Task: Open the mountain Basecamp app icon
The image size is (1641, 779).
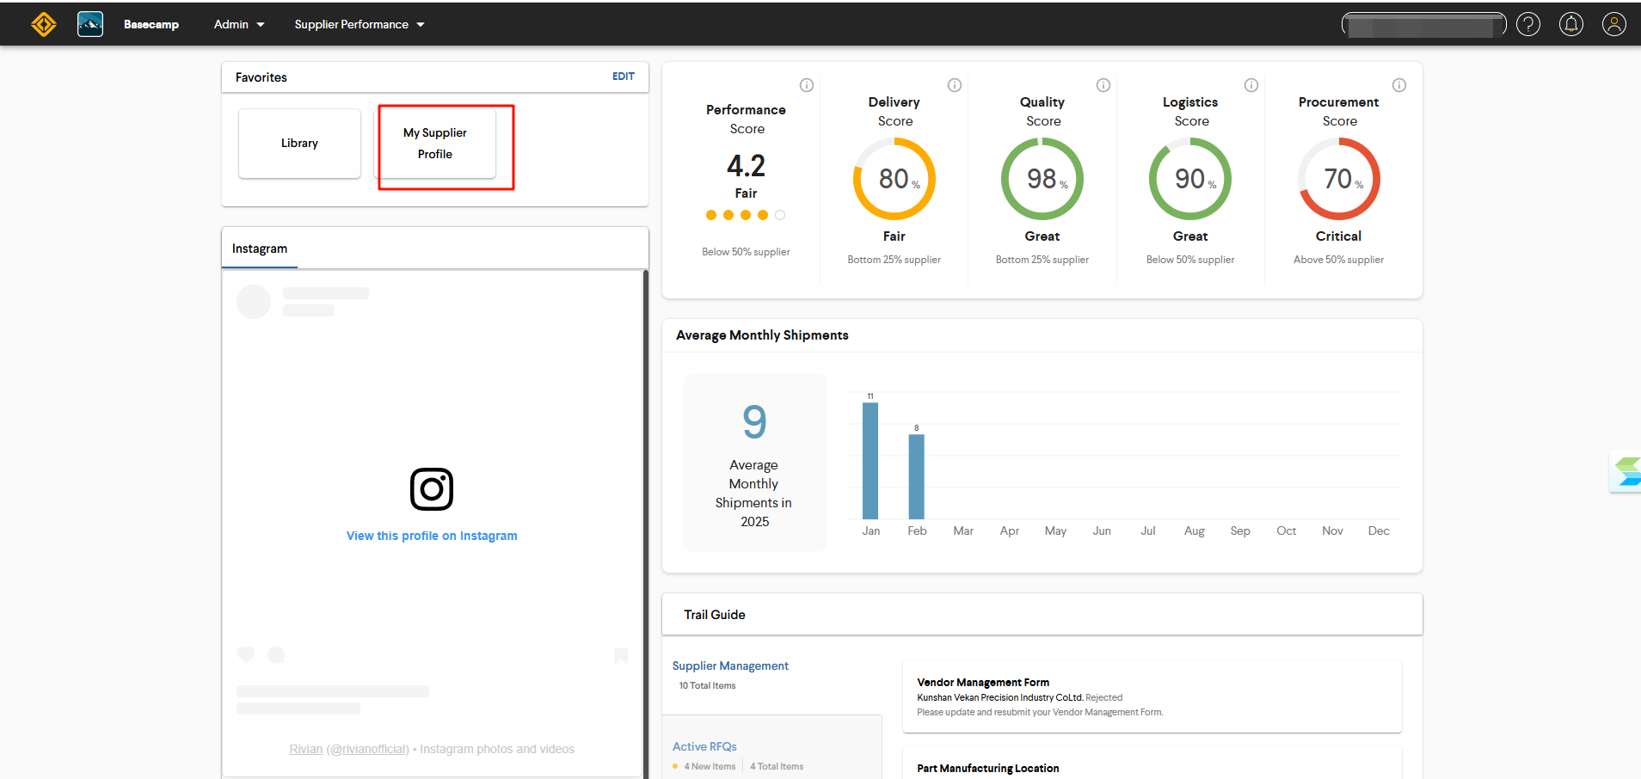Action: click(90, 24)
